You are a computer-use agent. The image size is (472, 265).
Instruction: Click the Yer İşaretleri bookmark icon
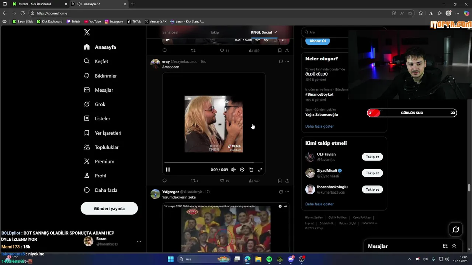click(x=87, y=133)
